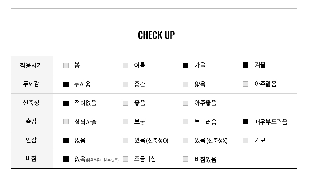Select the 비침있음 checkbox
309x177 pixels.
[185, 159]
